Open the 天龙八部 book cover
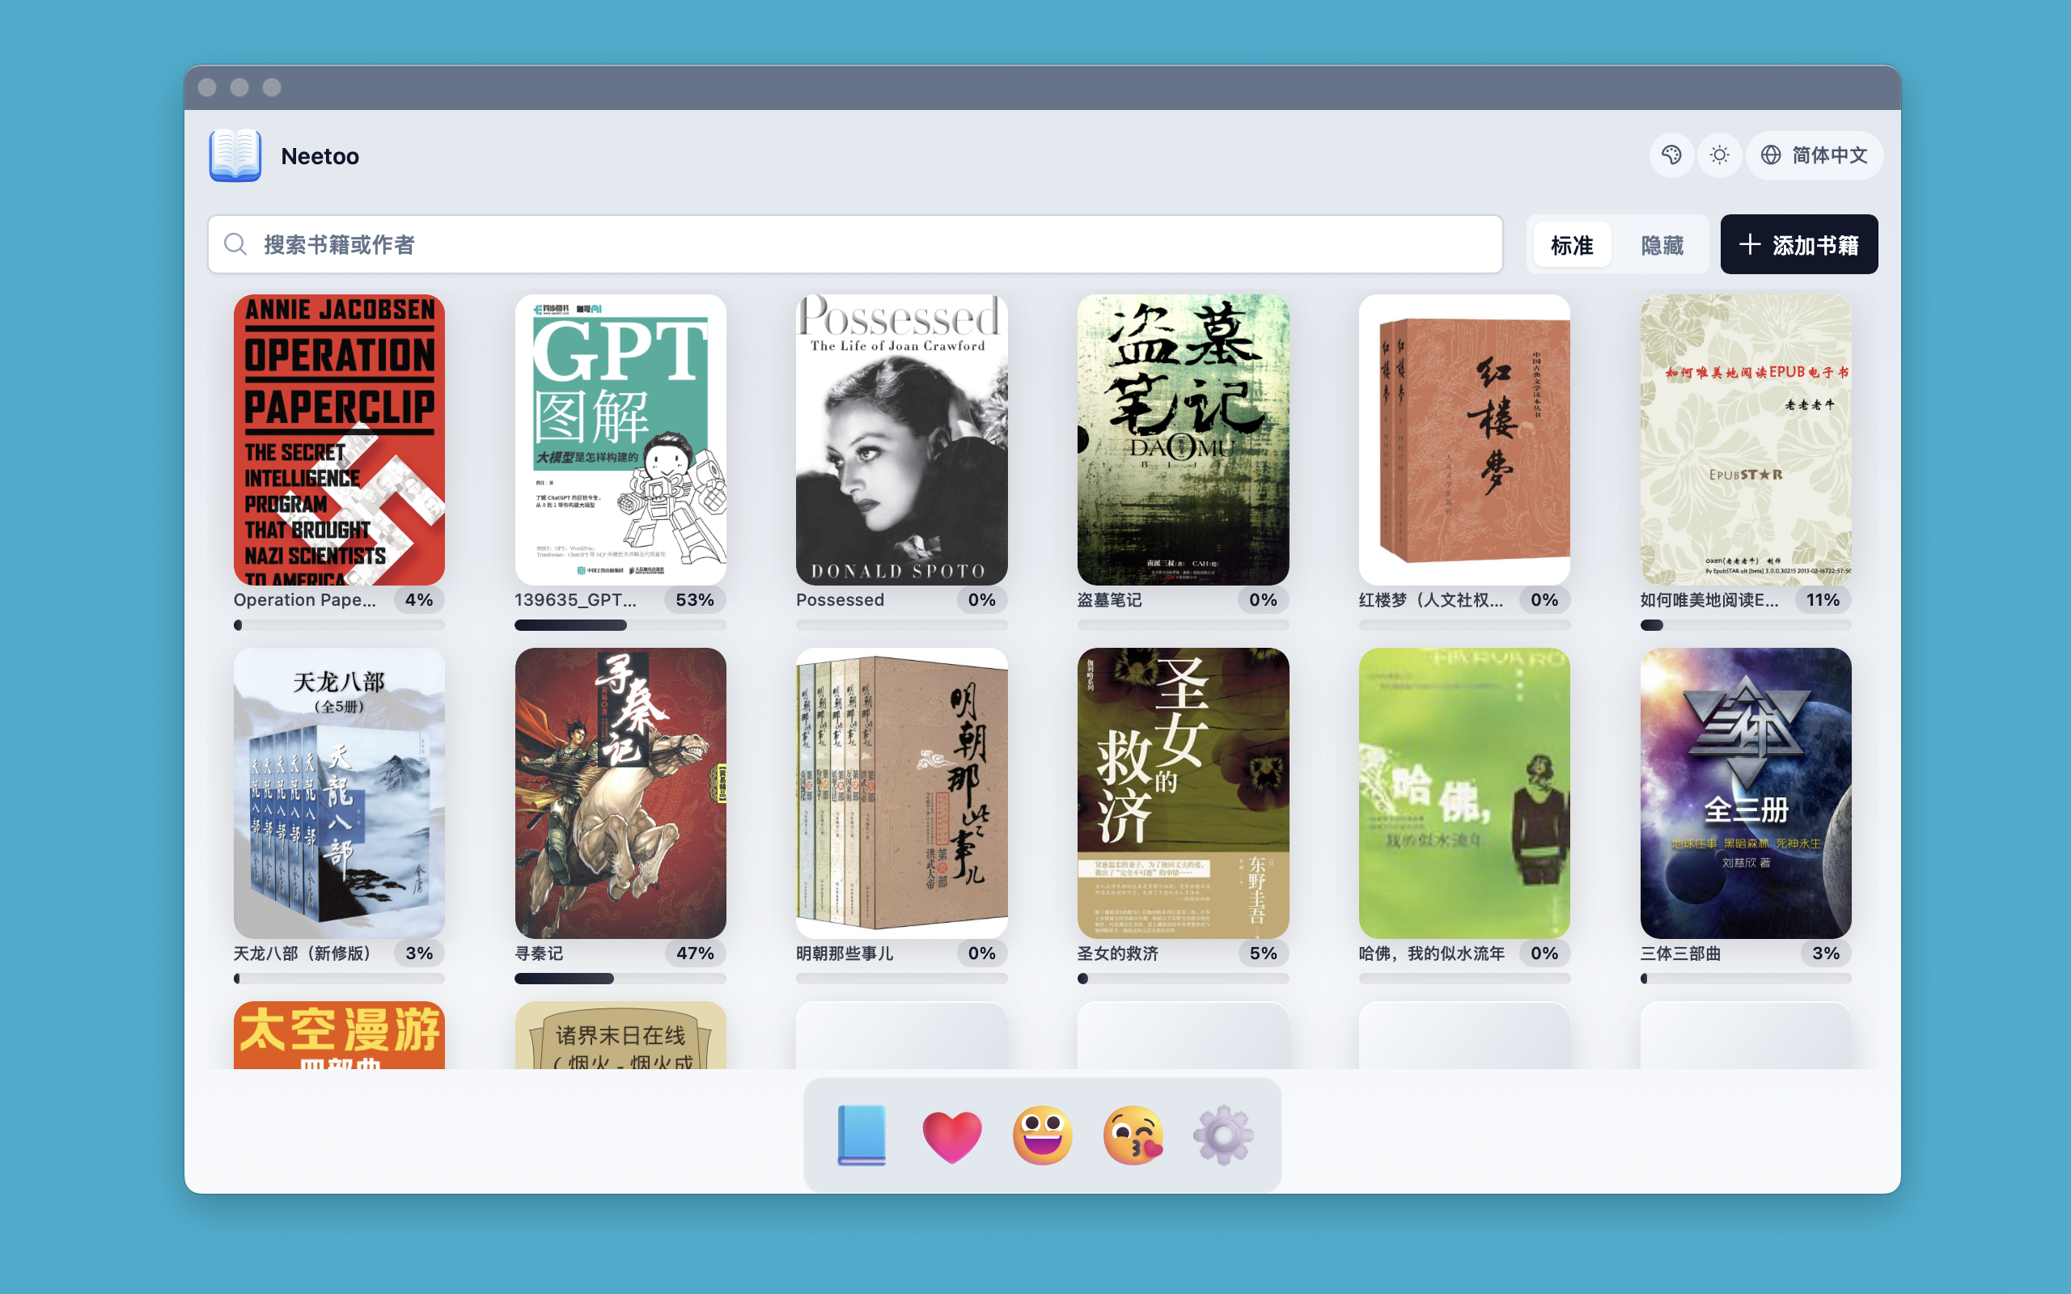Image resolution: width=2071 pixels, height=1294 pixels. 339,793
